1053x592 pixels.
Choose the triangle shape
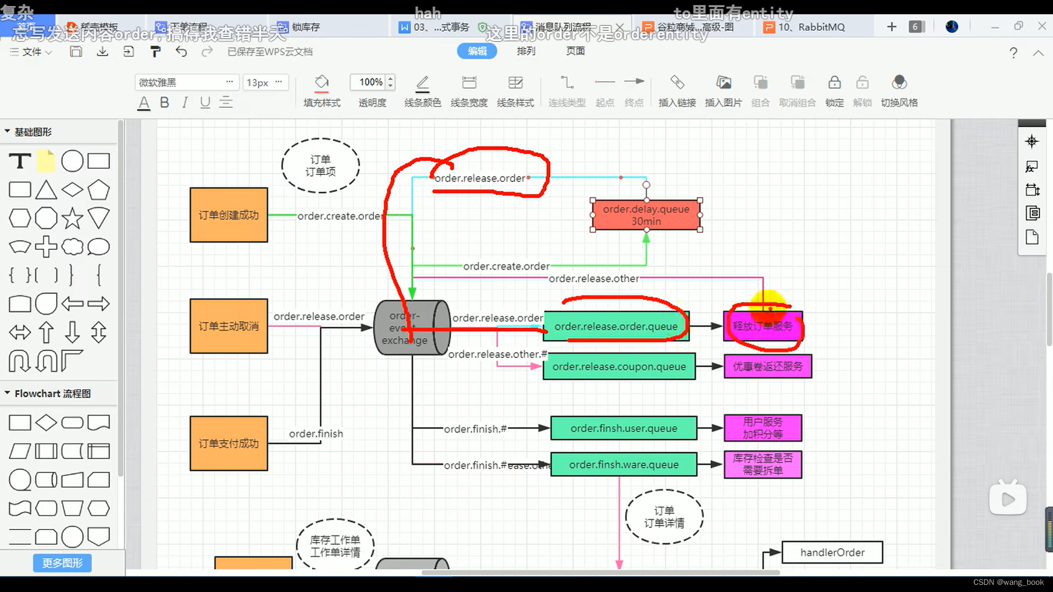click(46, 190)
